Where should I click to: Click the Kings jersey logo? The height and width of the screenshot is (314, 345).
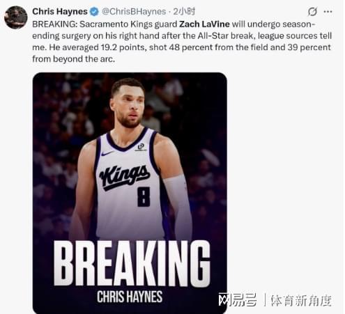click(x=125, y=178)
